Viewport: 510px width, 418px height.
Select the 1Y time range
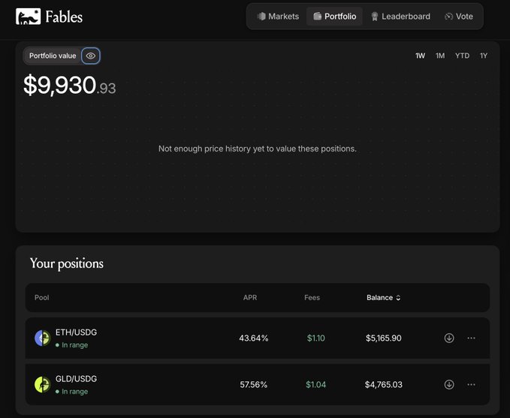click(484, 56)
